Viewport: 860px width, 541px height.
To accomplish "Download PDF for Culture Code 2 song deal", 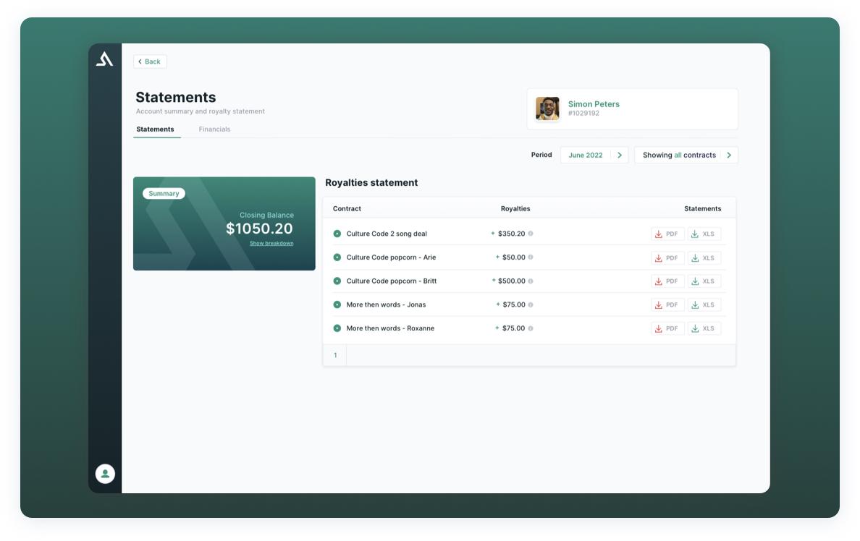I will tap(667, 234).
